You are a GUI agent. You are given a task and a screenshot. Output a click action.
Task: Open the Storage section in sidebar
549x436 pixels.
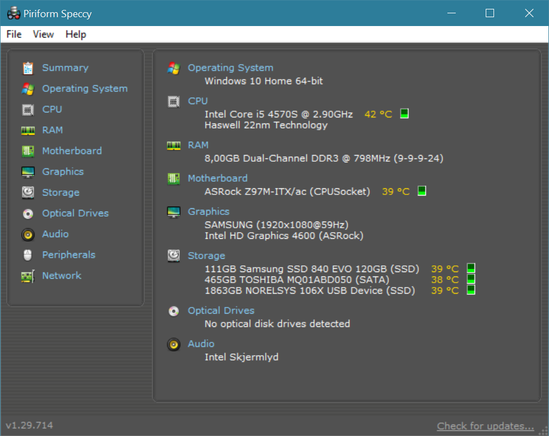click(61, 192)
